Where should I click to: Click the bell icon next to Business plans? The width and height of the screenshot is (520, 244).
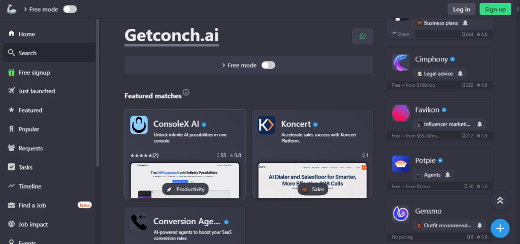465,23
